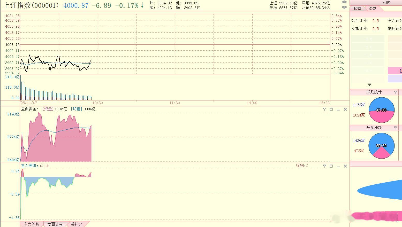The image size is (402, 227).
Task: Click the 1439家 count
Action: point(359,141)
